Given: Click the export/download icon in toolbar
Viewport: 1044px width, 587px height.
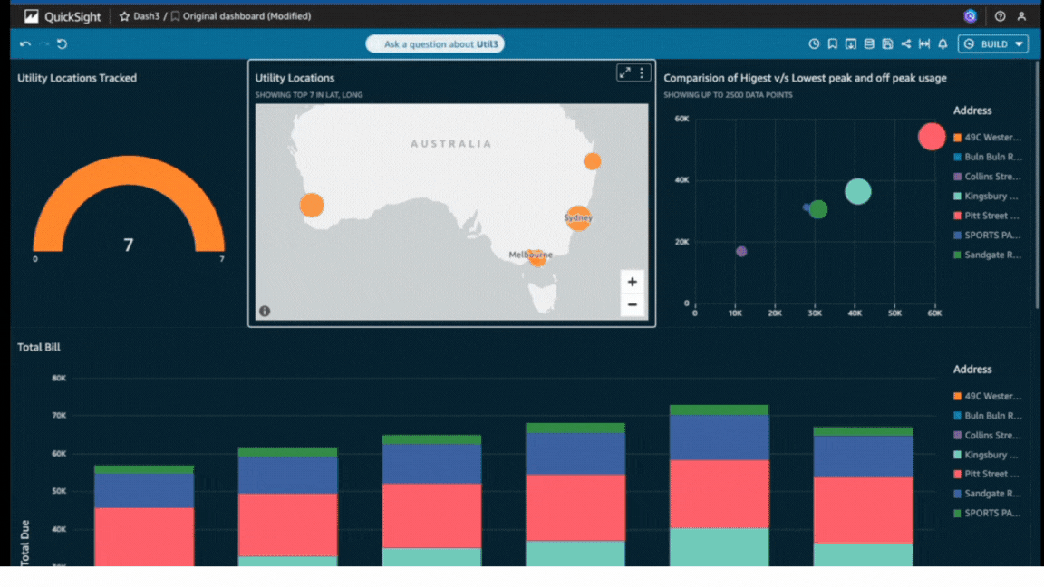Looking at the screenshot, I should click(850, 43).
